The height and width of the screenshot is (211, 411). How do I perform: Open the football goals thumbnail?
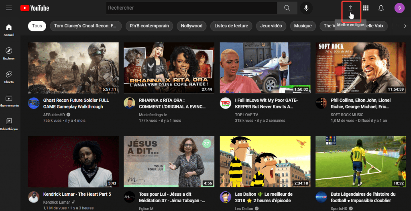pos(361,162)
